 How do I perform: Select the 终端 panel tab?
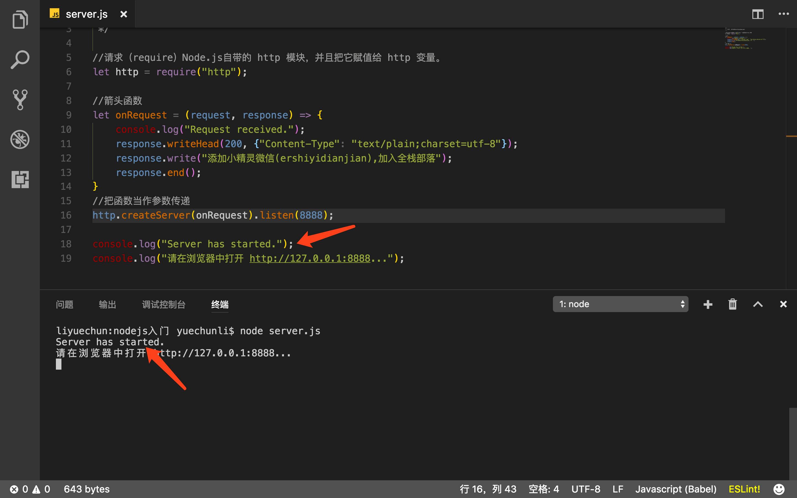(x=220, y=304)
